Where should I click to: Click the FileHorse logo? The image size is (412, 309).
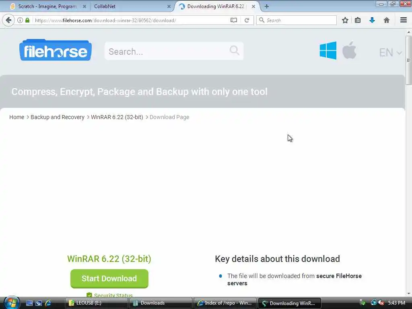click(x=56, y=50)
